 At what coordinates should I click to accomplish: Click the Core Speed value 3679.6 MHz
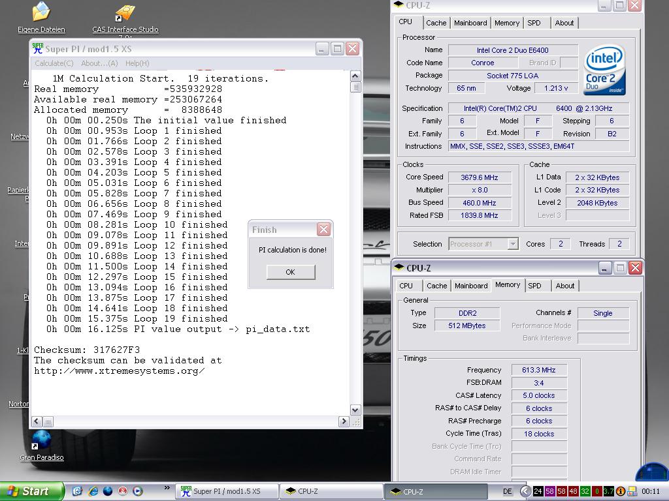(x=479, y=177)
